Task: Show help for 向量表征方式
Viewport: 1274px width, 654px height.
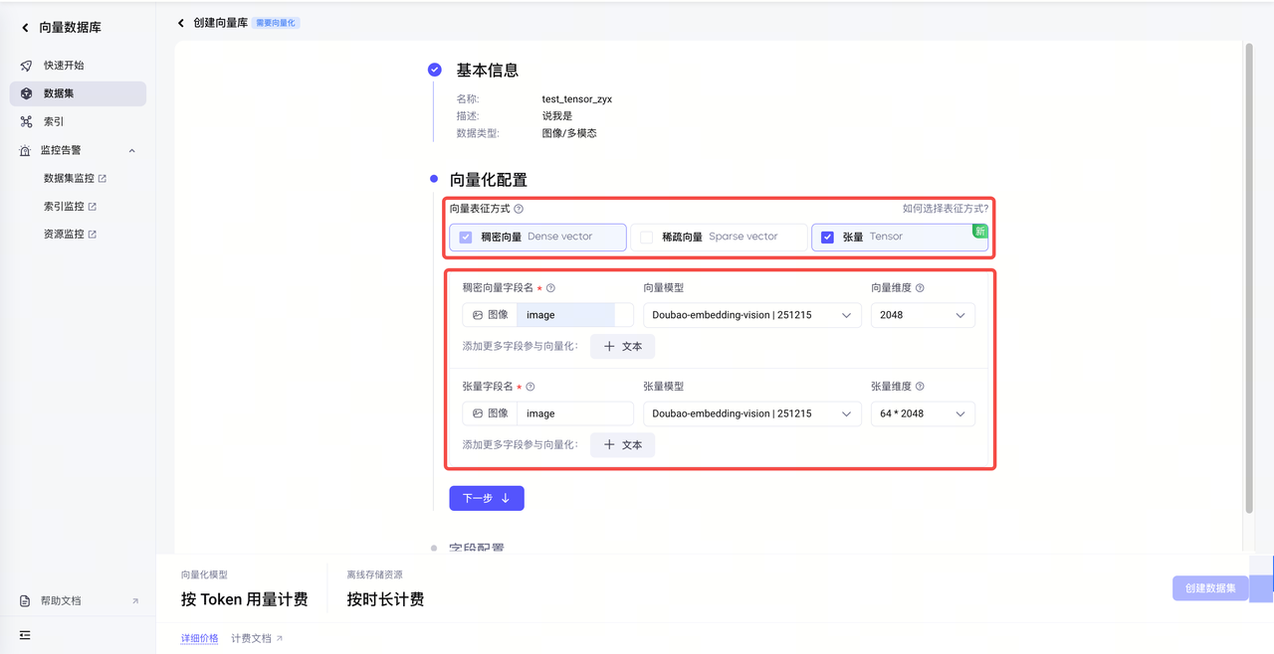Action: click(x=519, y=209)
